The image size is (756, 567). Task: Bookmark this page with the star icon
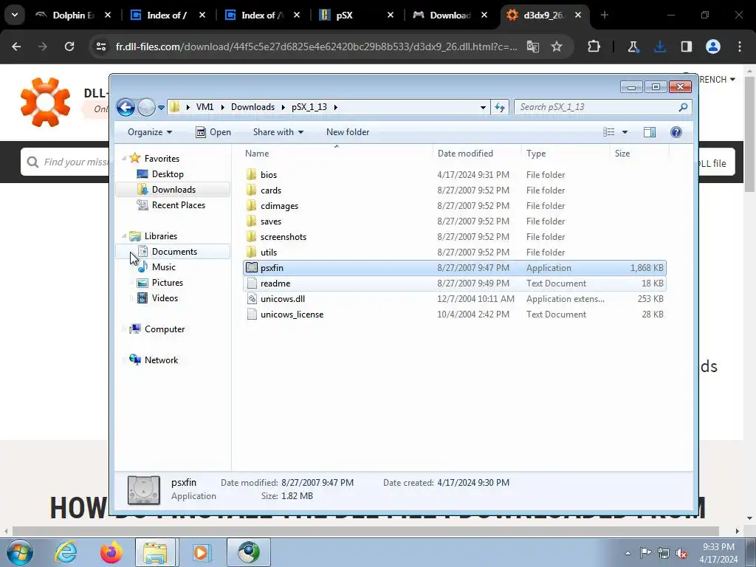tap(557, 47)
